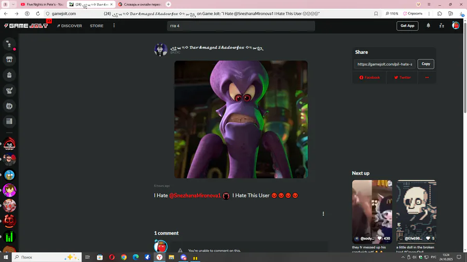This screenshot has width=467, height=262.
Task: Open the sticker face sidebar icon
Action: (x=9, y=106)
